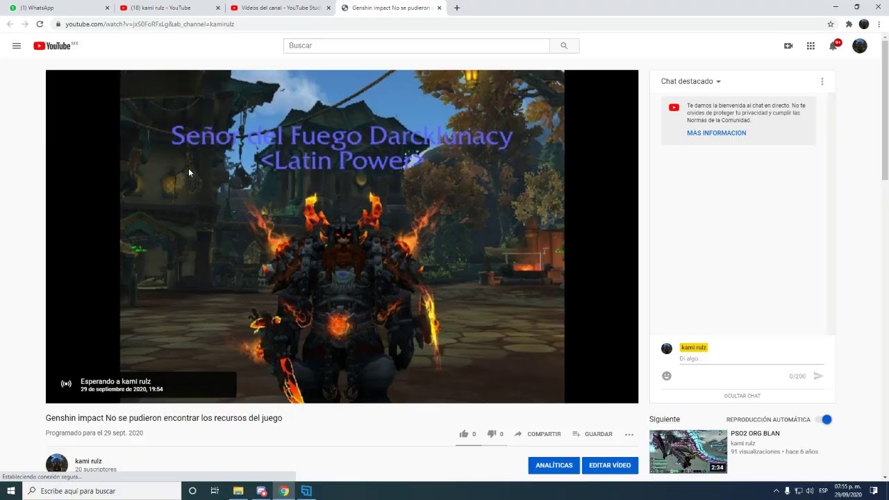Open chat options three-dot menu
This screenshot has width=889, height=500.
click(x=822, y=81)
